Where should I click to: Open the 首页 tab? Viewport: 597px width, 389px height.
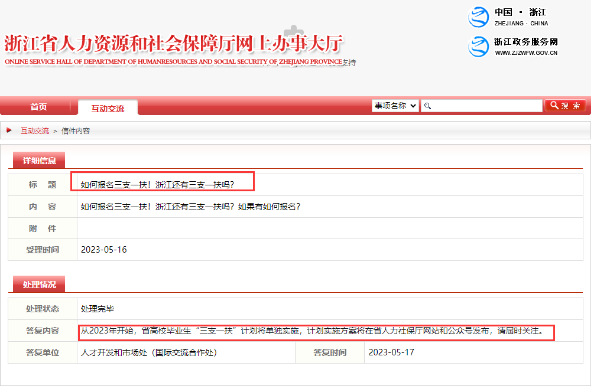click(38, 107)
